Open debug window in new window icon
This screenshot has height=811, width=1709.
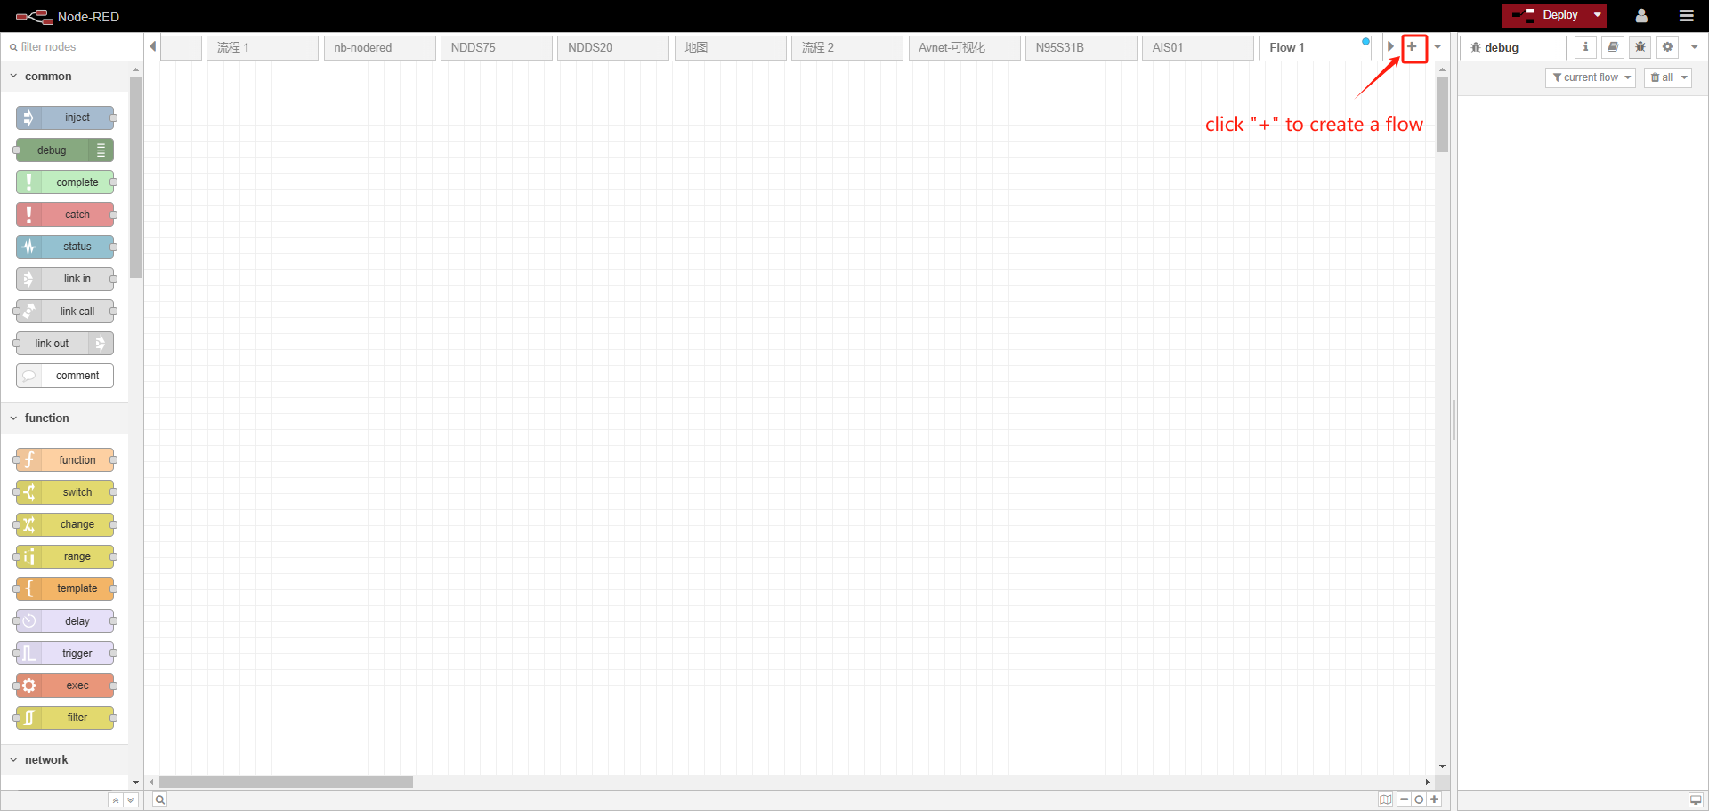click(x=1696, y=799)
